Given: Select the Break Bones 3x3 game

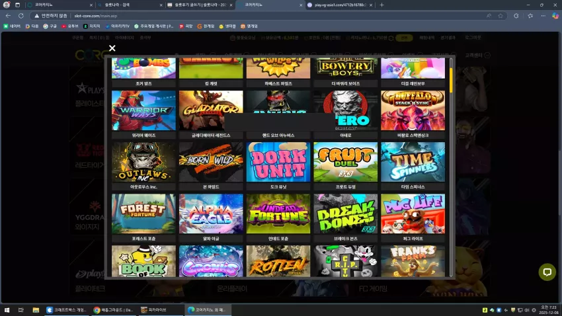Looking at the screenshot, I should [x=346, y=214].
